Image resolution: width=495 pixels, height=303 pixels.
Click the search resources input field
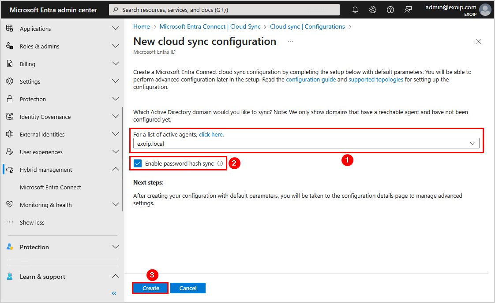click(224, 10)
